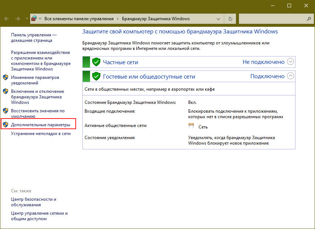Open the "Дополнительные параметры" link
315x229 pixels.
tap(40, 125)
